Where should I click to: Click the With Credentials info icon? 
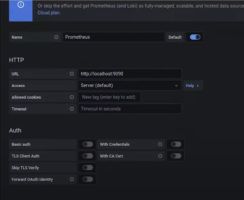pyautogui.click(x=160, y=144)
